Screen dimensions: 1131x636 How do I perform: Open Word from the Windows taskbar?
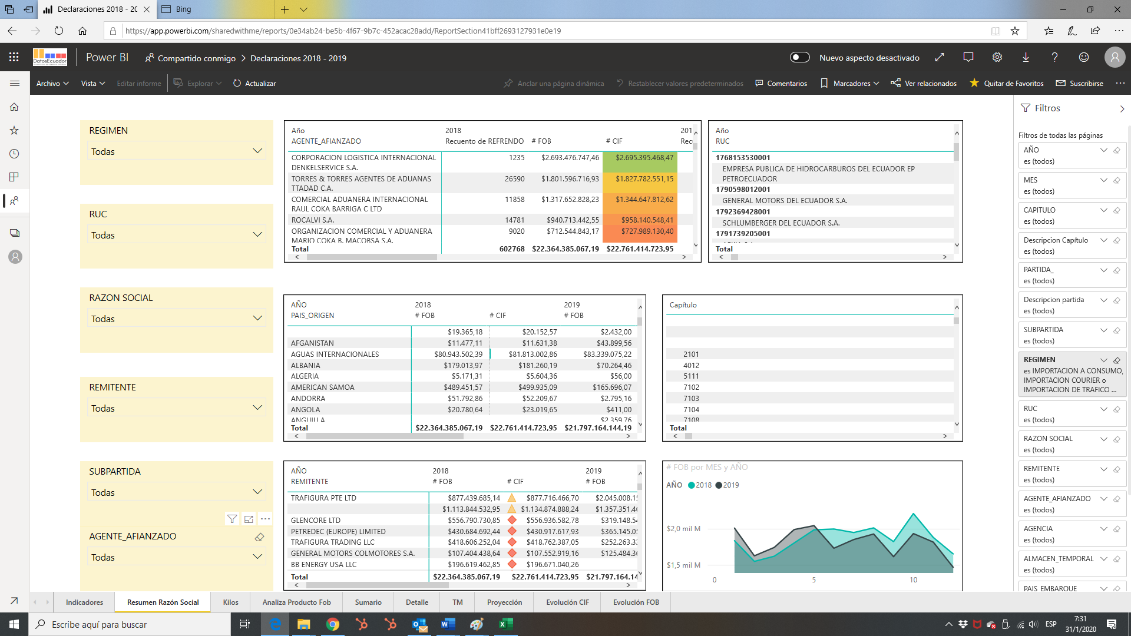448,624
